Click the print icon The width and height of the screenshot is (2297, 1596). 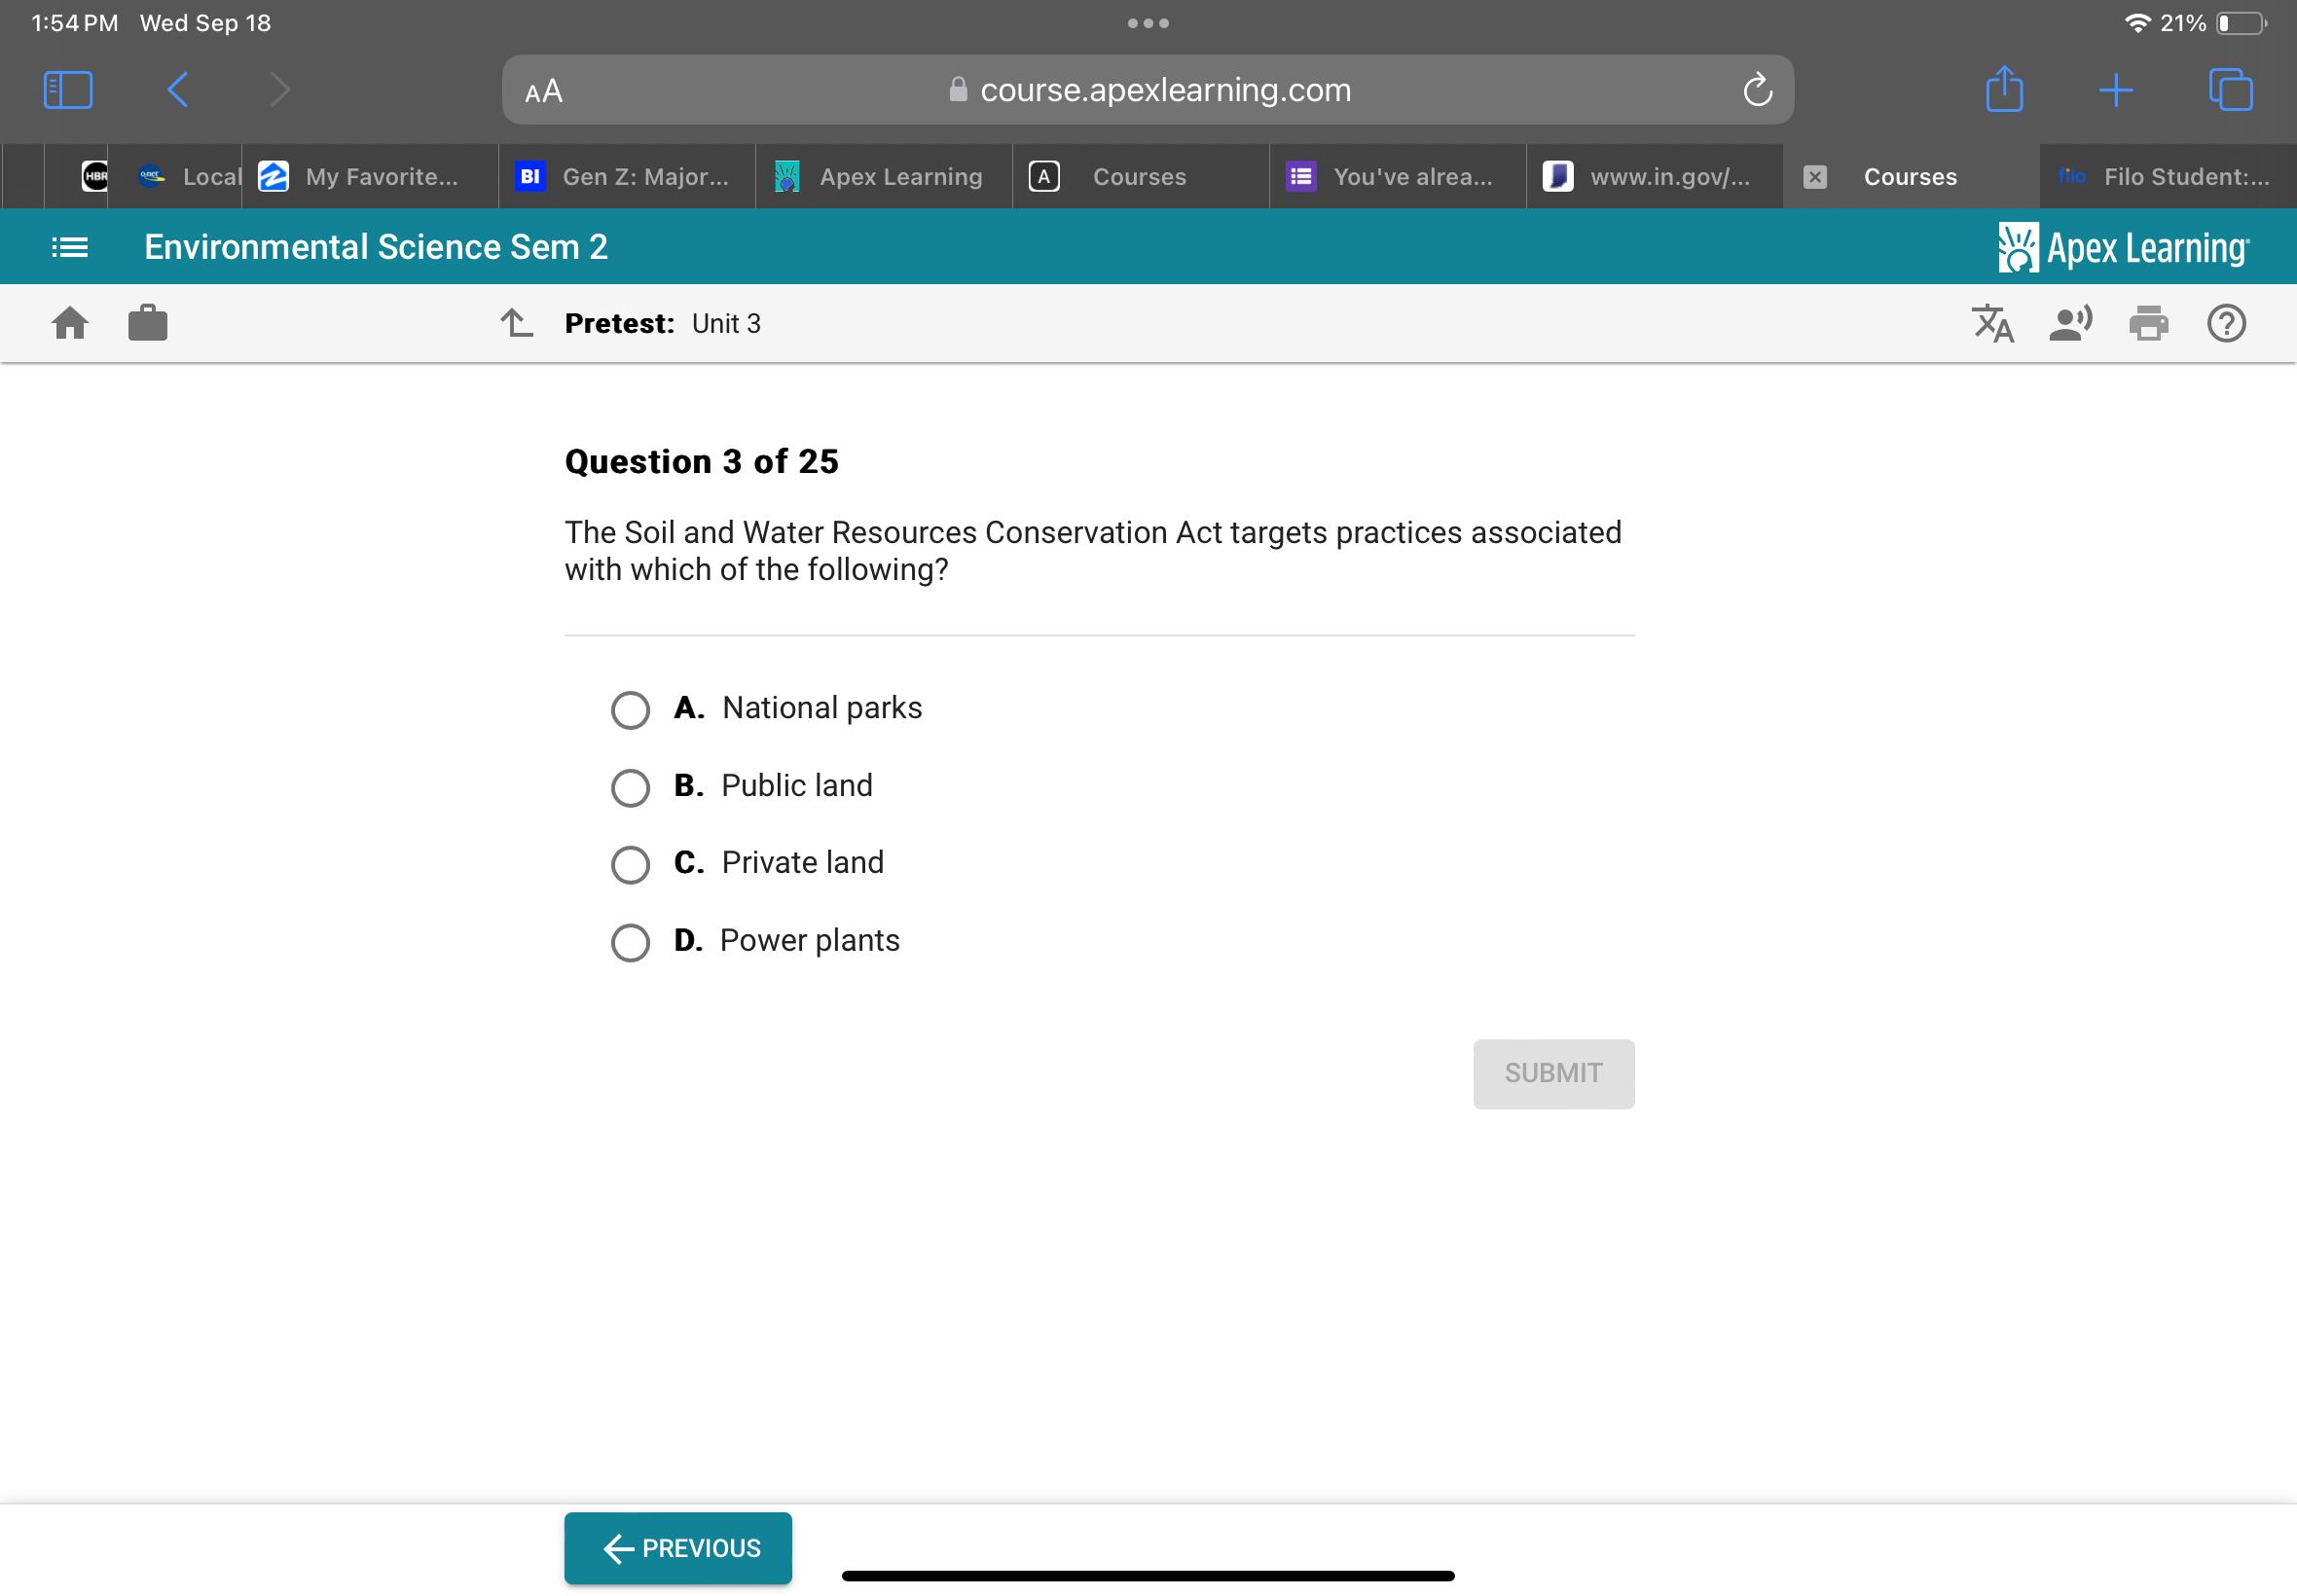[2150, 323]
